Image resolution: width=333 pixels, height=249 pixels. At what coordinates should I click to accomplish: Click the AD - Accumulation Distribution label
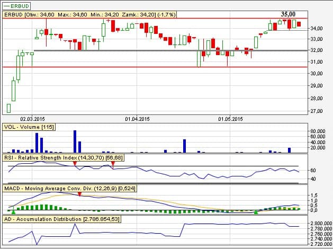[x=61, y=219]
